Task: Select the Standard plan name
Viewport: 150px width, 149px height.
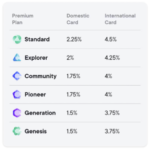Action: [x=37, y=39]
